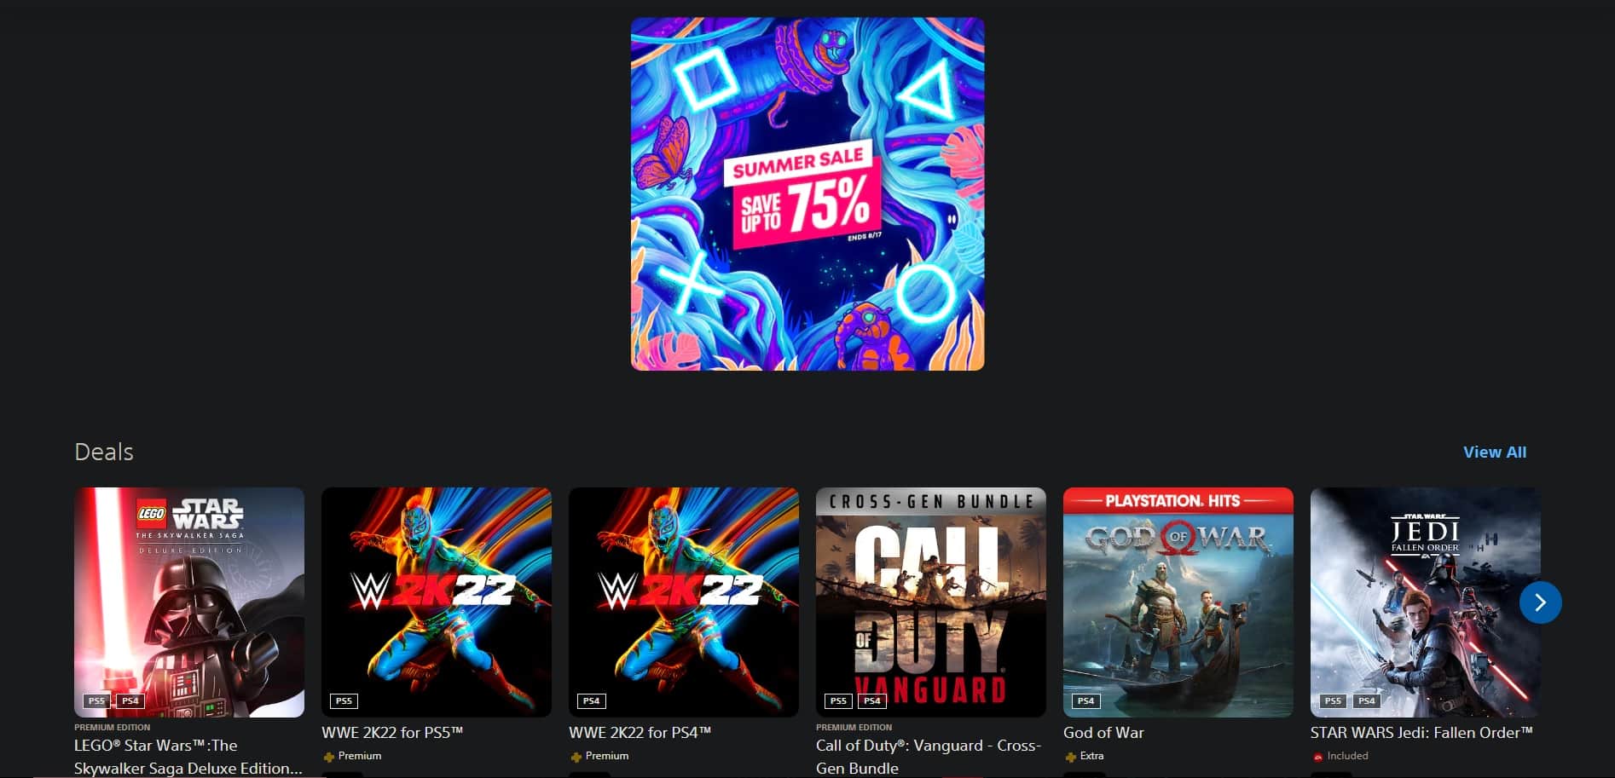Screen dimensions: 1615x778
Task: Click PS5 badge on LEGO Star Wars cover
Action: [96, 701]
